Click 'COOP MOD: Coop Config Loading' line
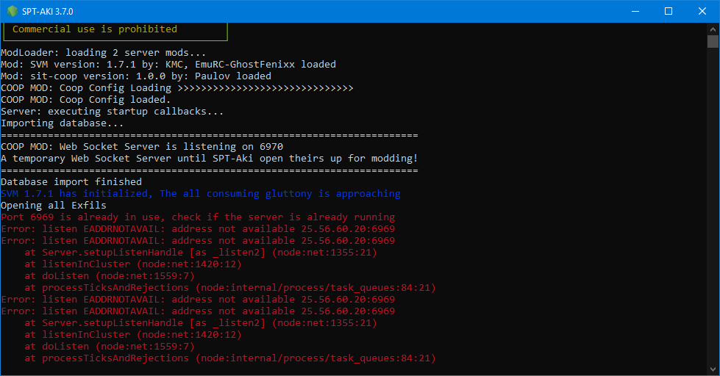The image size is (720, 376). [x=177, y=88]
